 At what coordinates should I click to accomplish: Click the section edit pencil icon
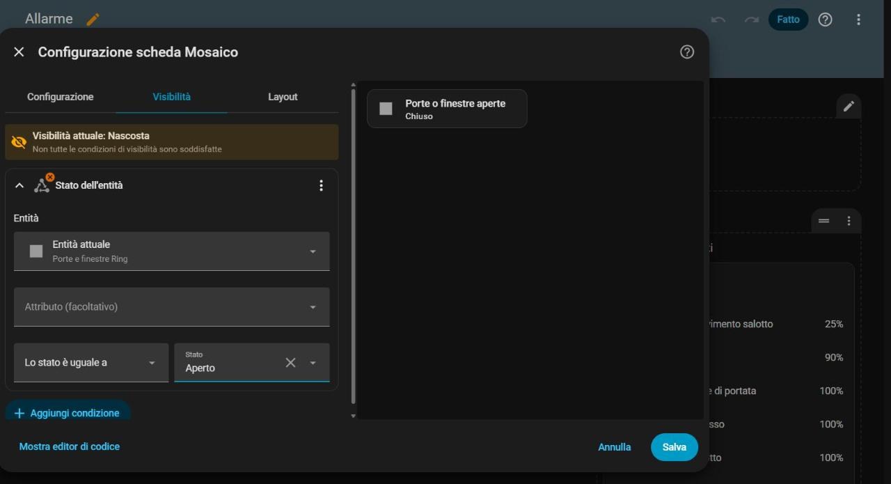pyautogui.click(x=849, y=107)
